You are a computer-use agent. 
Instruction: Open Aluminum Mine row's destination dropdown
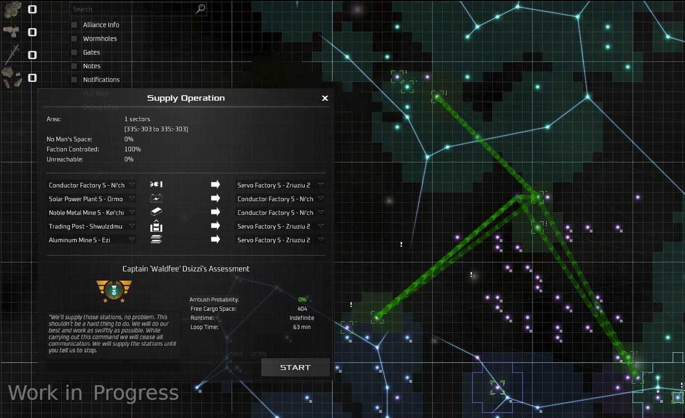pyautogui.click(x=280, y=239)
